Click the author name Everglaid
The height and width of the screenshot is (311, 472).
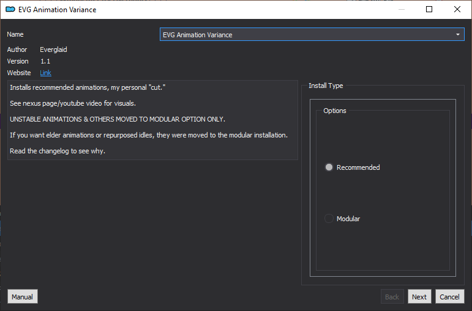pos(53,49)
